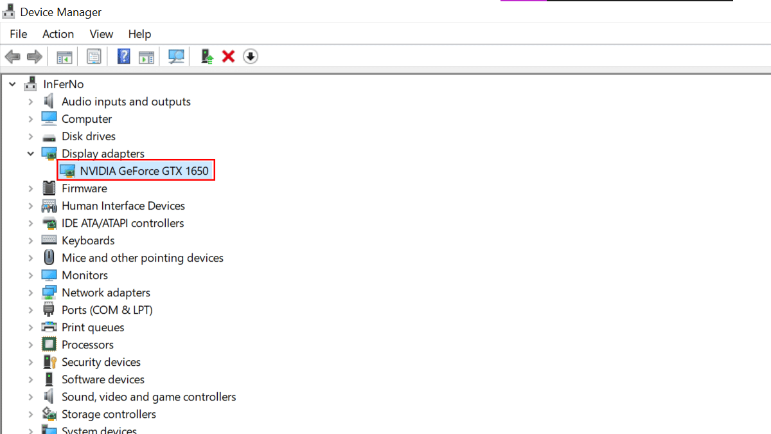The image size is (771, 434).
Task: Click the Mice and other pointing devices icon
Action: point(49,258)
